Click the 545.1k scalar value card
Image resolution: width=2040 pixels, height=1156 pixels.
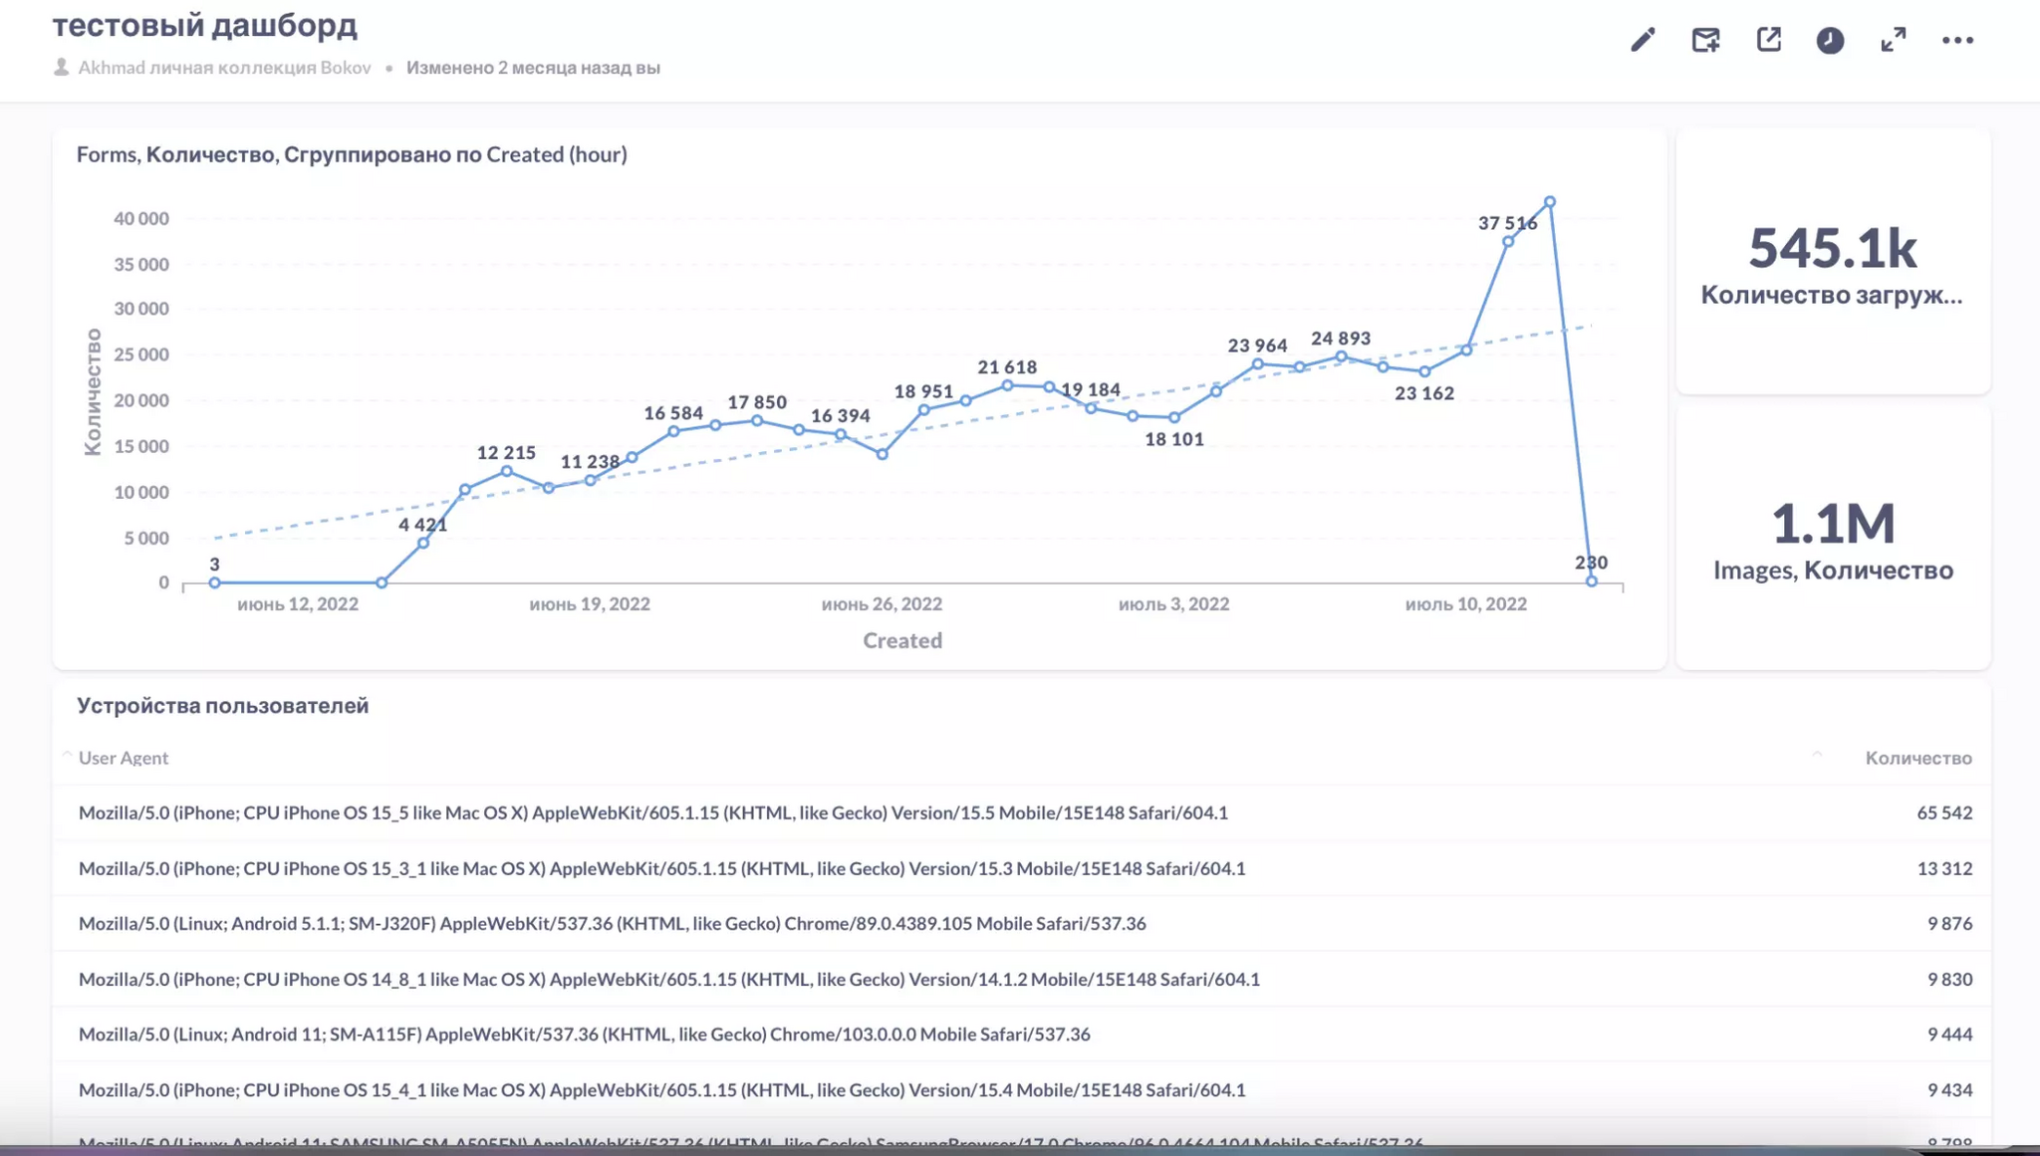coord(1832,249)
